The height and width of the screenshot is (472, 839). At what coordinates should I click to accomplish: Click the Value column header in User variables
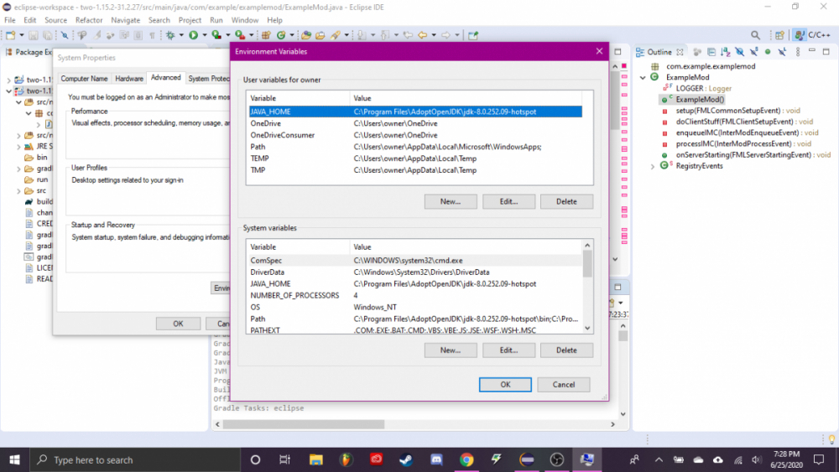466,98
